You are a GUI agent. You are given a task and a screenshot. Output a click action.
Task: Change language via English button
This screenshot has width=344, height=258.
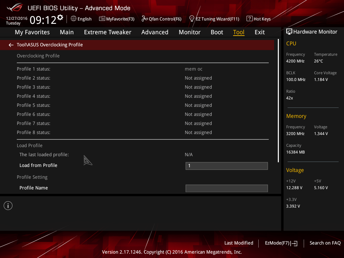(x=84, y=19)
